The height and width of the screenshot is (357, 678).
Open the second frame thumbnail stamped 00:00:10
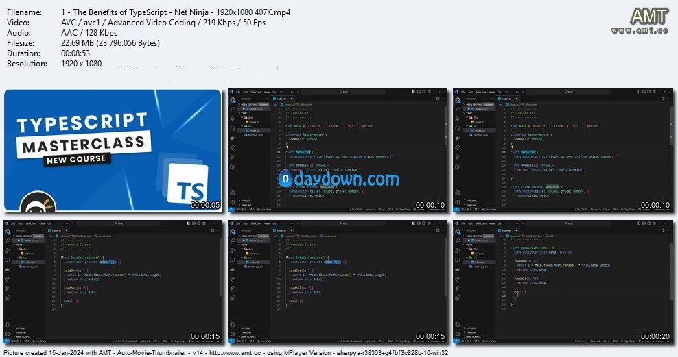click(563, 150)
